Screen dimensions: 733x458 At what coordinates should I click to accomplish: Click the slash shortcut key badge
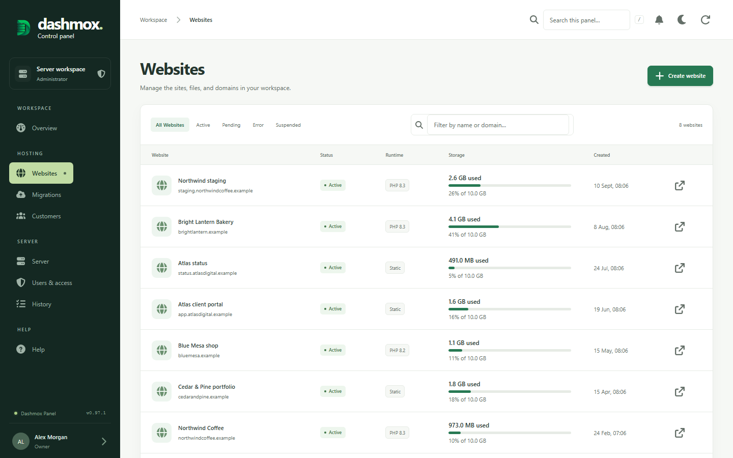click(x=639, y=20)
